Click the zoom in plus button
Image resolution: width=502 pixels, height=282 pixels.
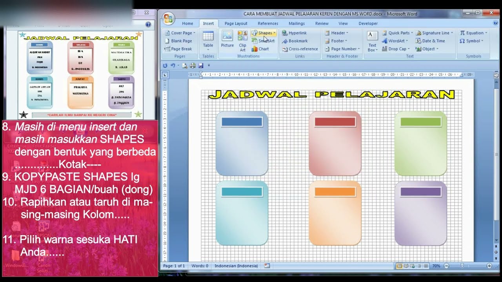coord(489,266)
